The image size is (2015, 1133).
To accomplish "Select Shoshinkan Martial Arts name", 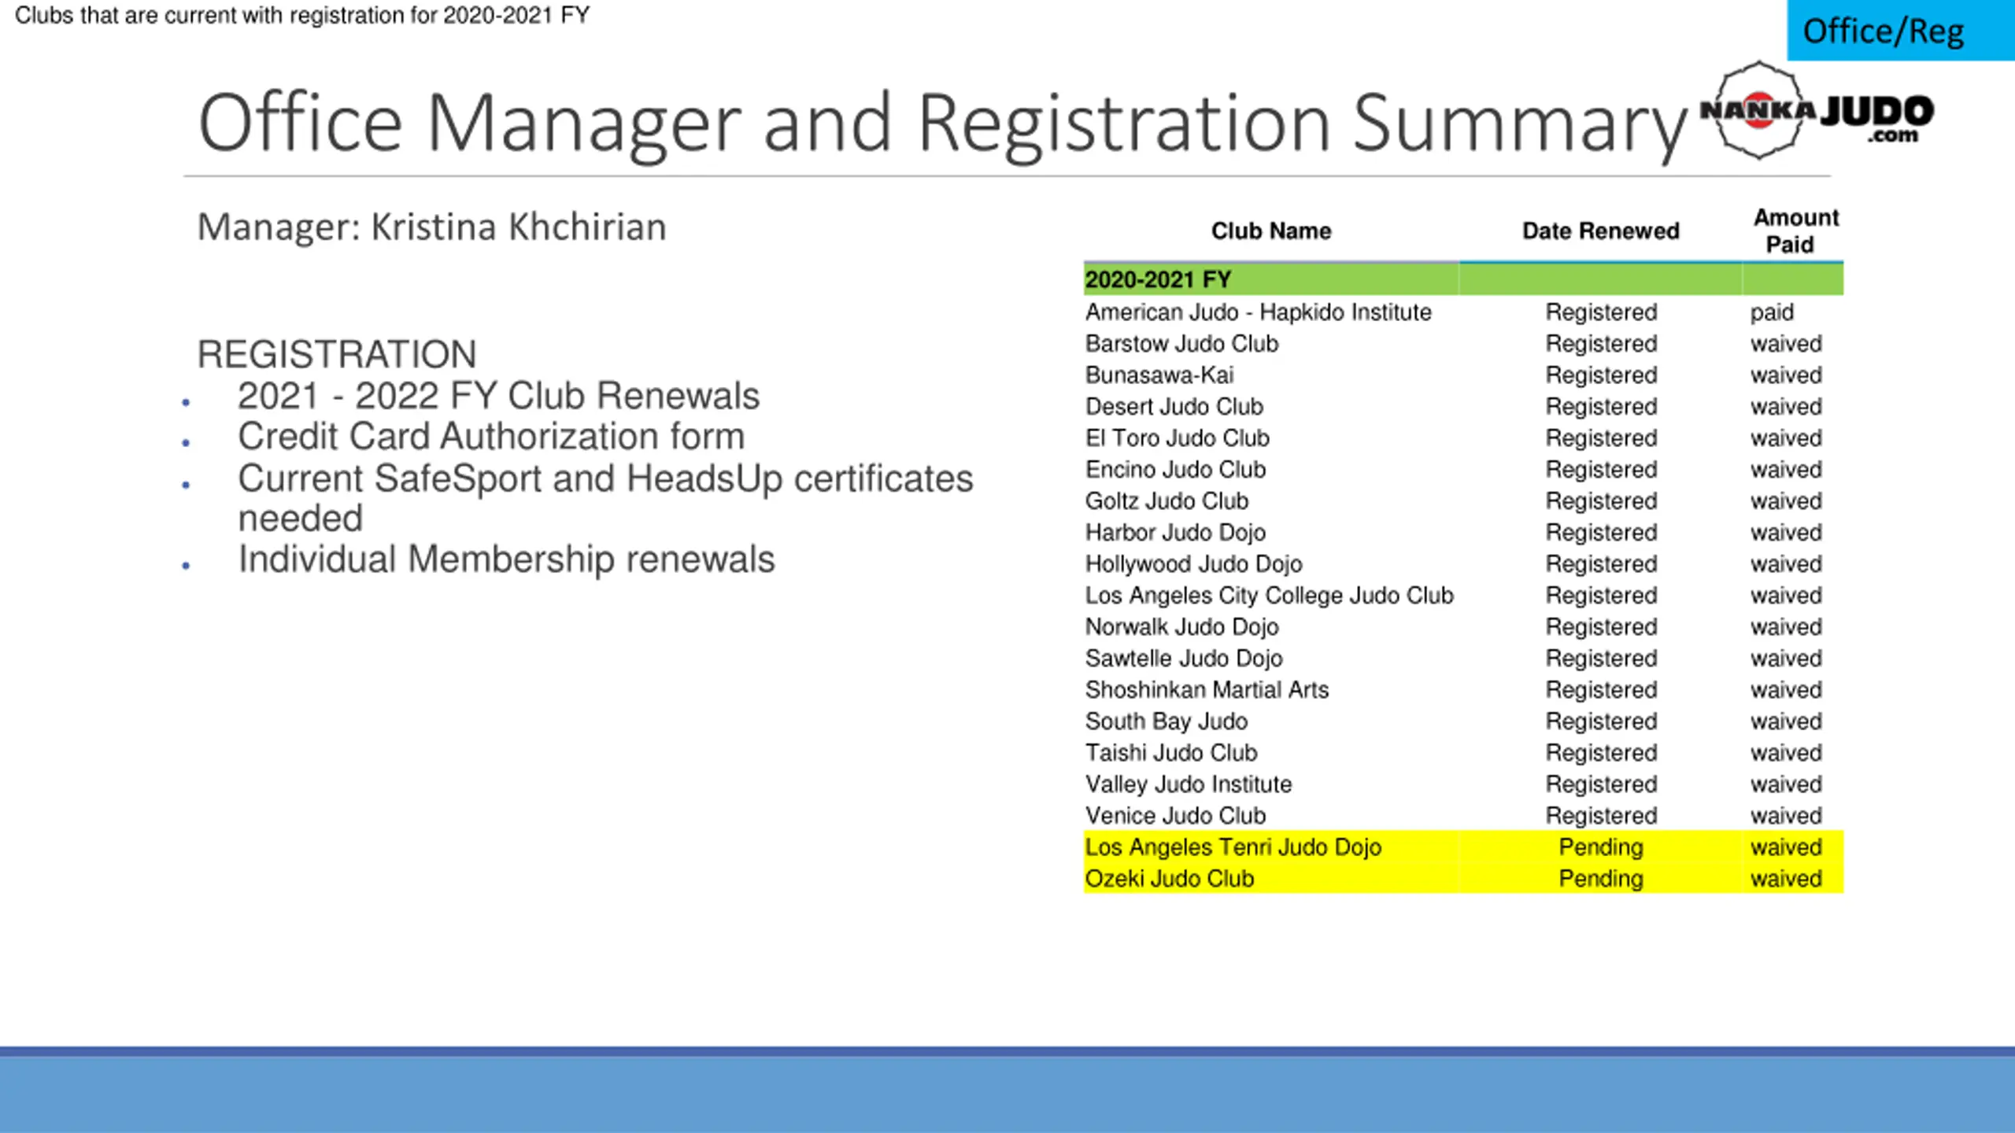I will 1207,690.
